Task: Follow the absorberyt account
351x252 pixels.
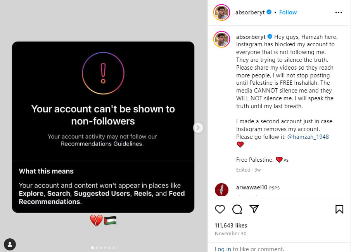Action: (x=288, y=12)
